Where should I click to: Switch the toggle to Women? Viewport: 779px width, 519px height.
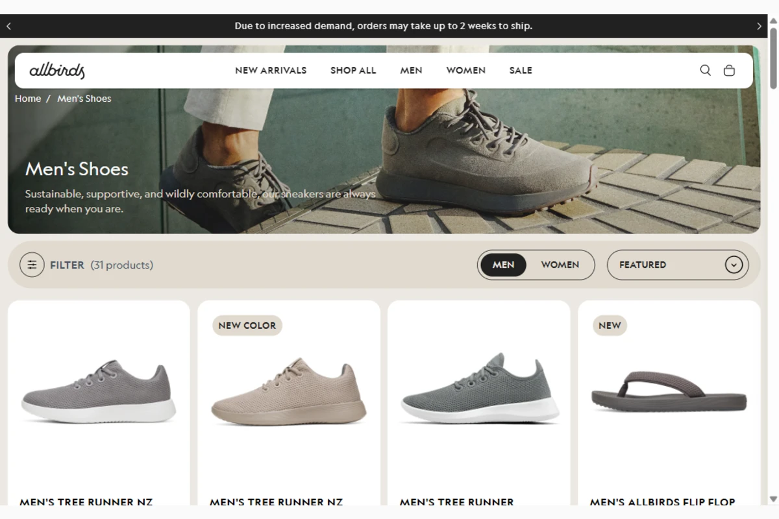pos(560,265)
